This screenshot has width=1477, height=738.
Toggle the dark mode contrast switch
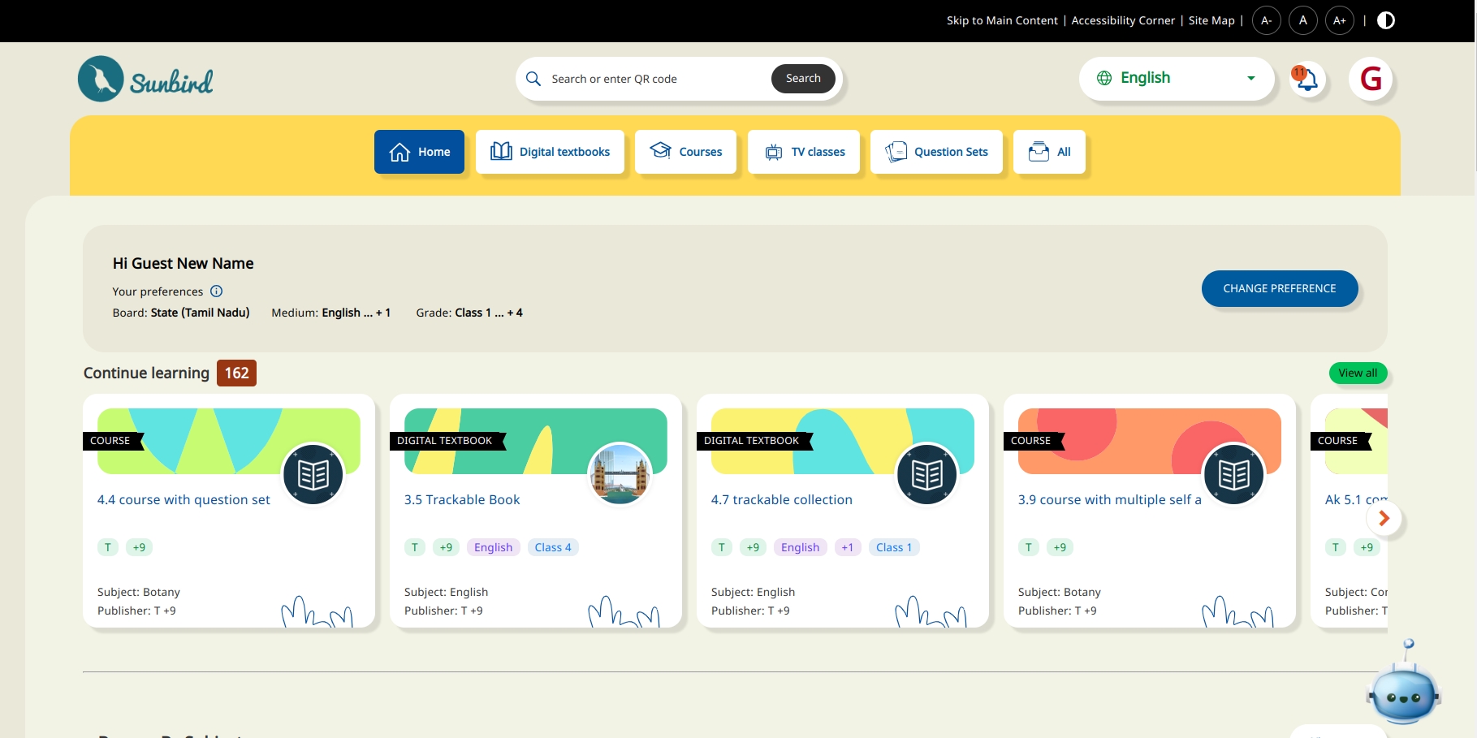(x=1385, y=20)
